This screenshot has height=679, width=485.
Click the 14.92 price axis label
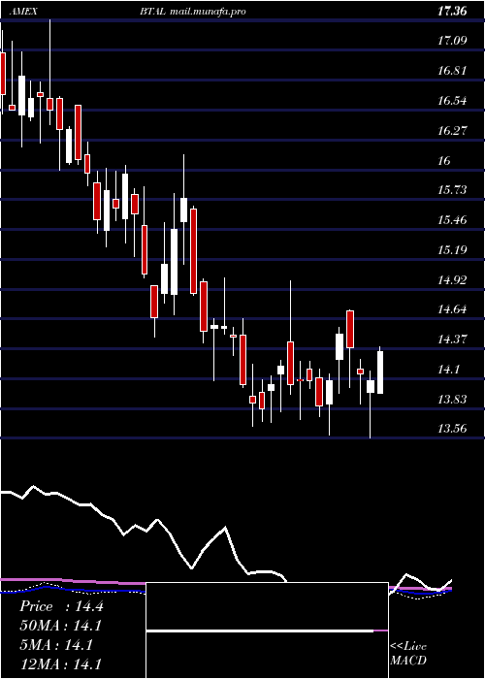pyautogui.click(x=453, y=280)
